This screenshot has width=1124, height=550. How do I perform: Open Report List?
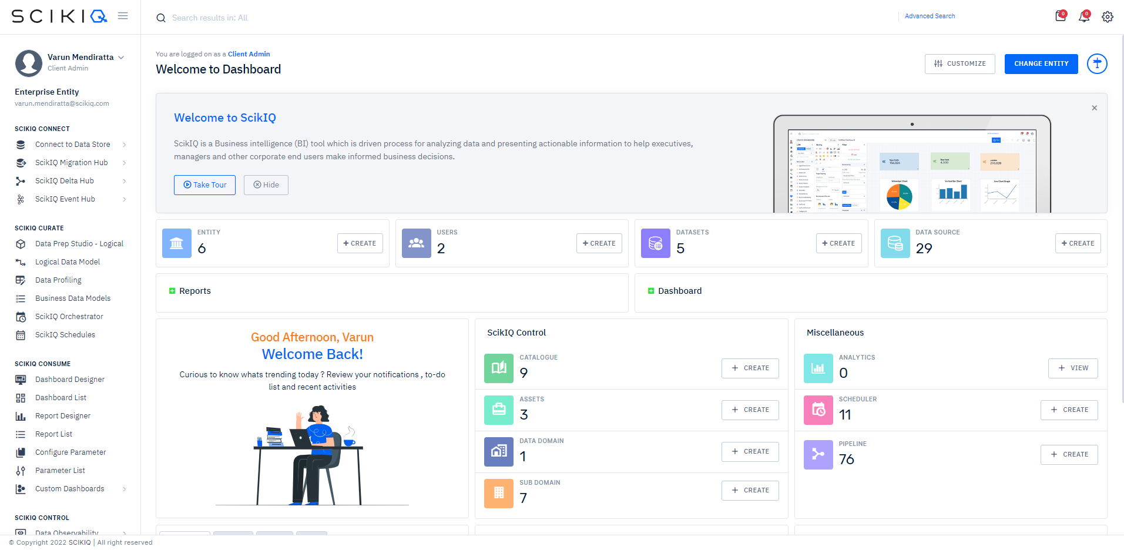click(53, 434)
